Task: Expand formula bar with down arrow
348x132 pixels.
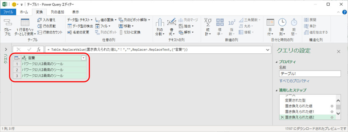Action: point(268,50)
